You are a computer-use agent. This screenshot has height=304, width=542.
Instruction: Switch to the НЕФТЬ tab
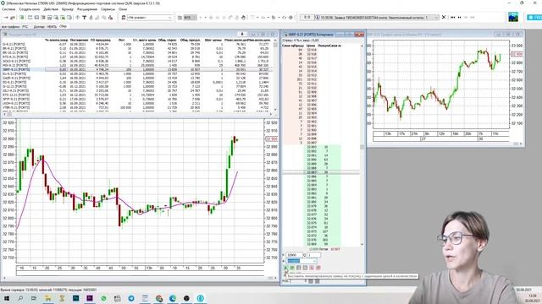point(52,26)
